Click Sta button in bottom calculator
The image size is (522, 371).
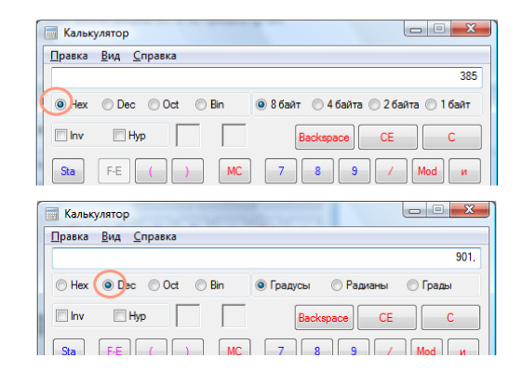[69, 348]
